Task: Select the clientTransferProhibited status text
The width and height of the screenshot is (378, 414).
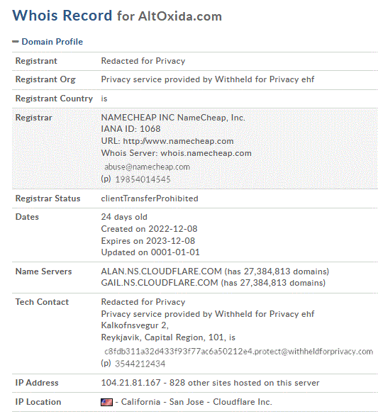Action: click(x=150, y=198)
